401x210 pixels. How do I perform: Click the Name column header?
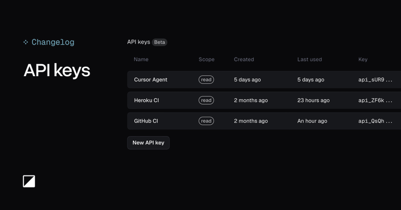pos(141,59)
